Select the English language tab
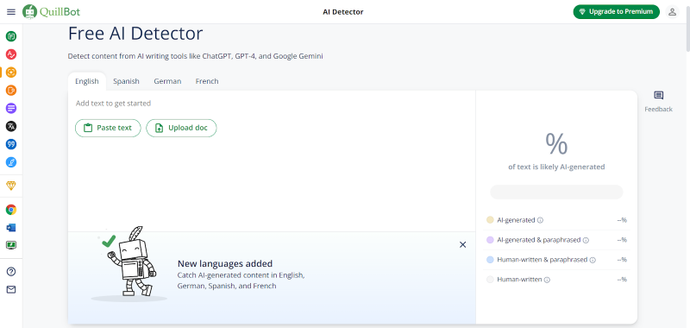 (87, 81)
